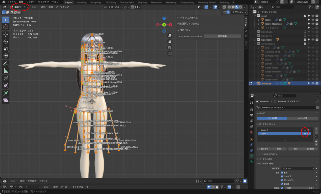Select the Rotate tool in the left toolbar
This screenshot has width=321, height=194.
click(x=6, y=42)
